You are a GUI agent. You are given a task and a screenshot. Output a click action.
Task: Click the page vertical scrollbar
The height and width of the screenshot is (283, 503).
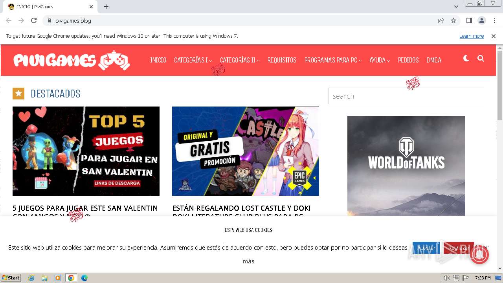[500, 86]
